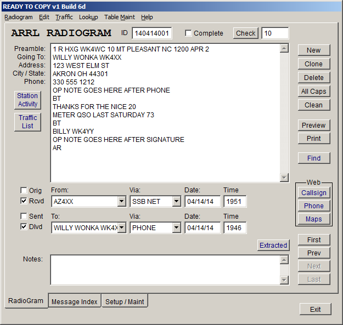Open the Edit menu
Screen dimensions: 343x325
[x=44, y=17]
